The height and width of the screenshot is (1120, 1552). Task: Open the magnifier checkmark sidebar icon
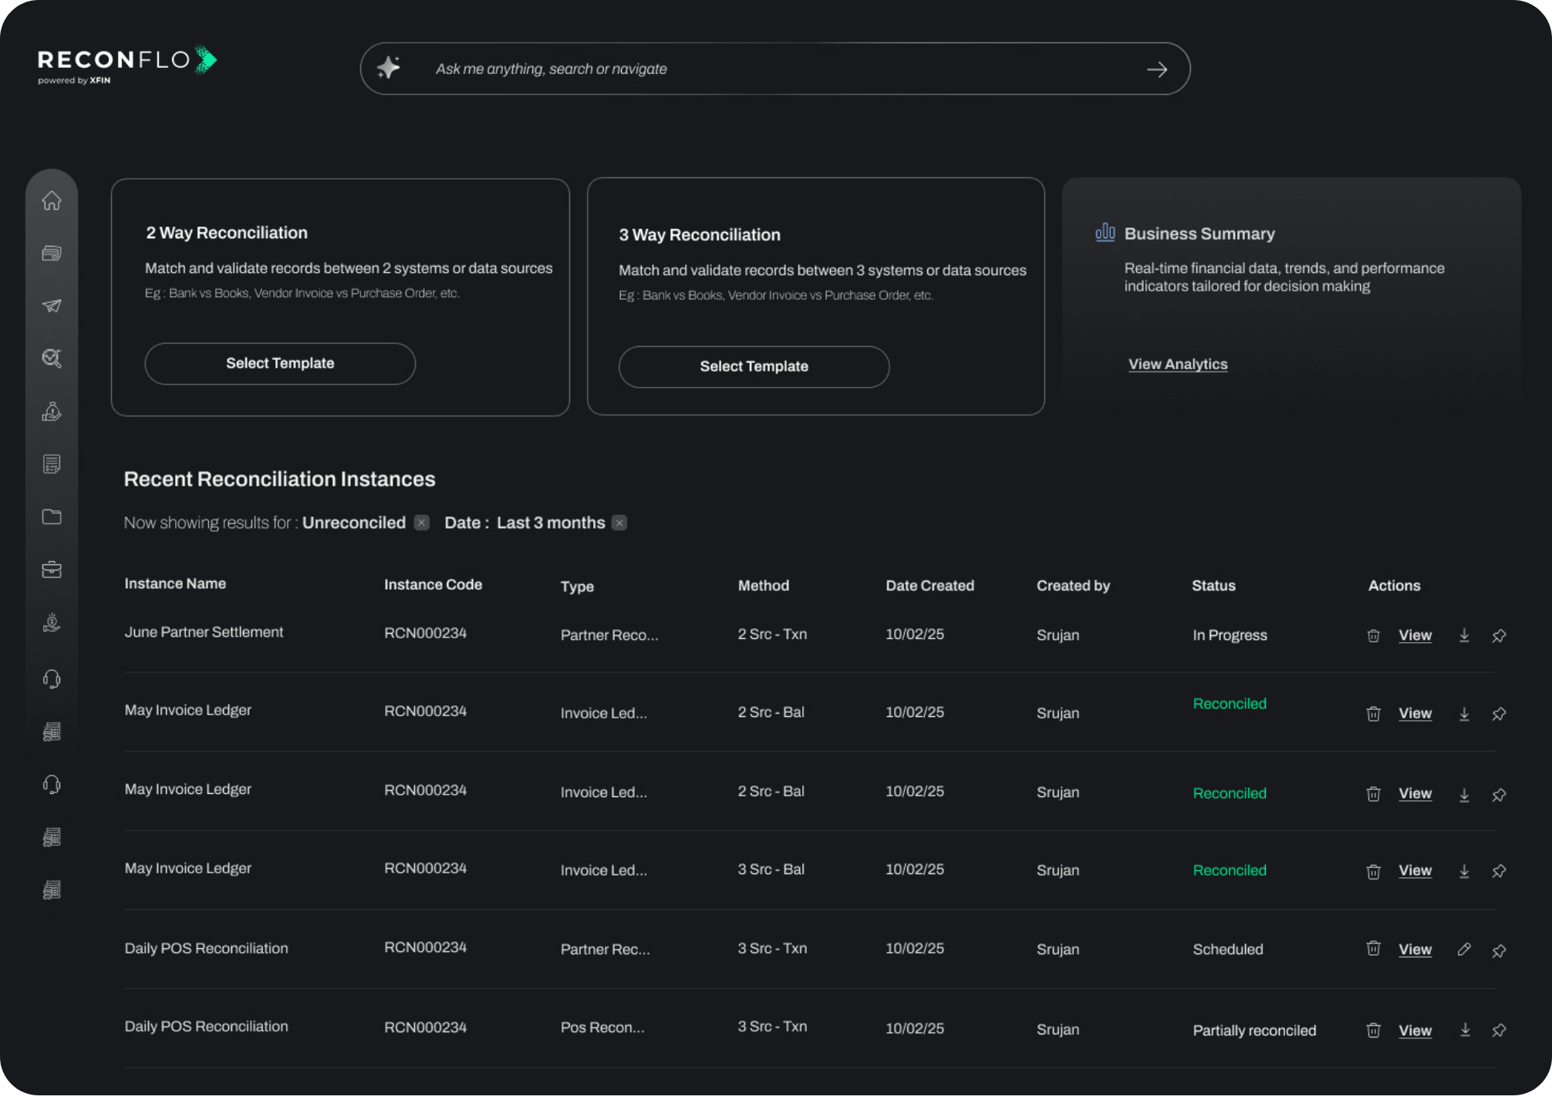pyautogui.click(x=52, y=358)
